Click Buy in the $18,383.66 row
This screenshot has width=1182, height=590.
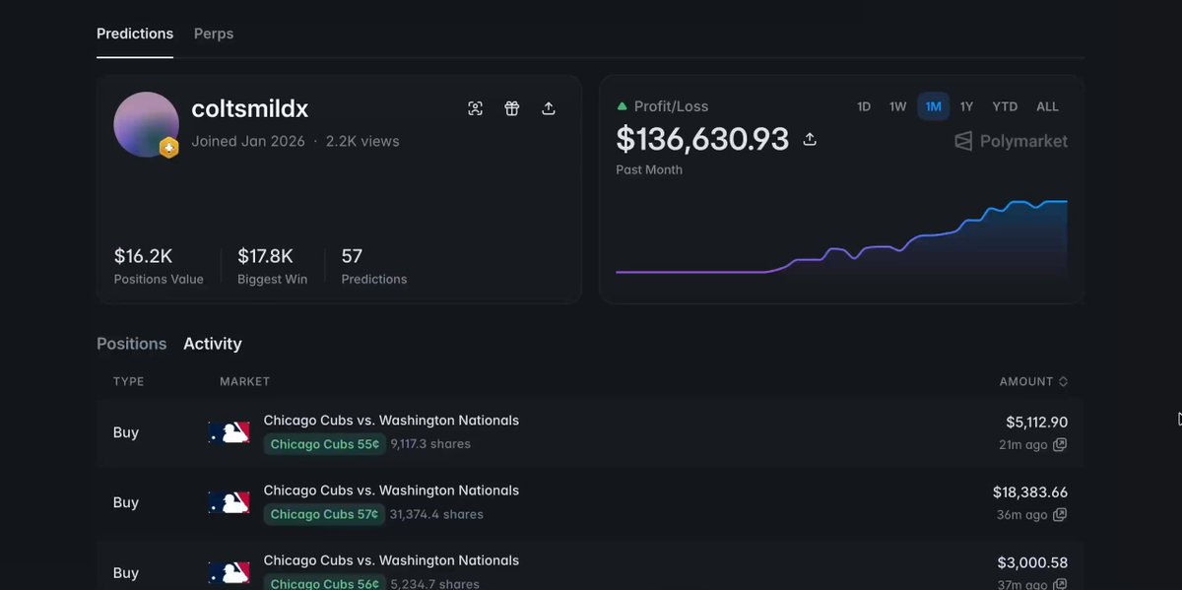(126, 502)
